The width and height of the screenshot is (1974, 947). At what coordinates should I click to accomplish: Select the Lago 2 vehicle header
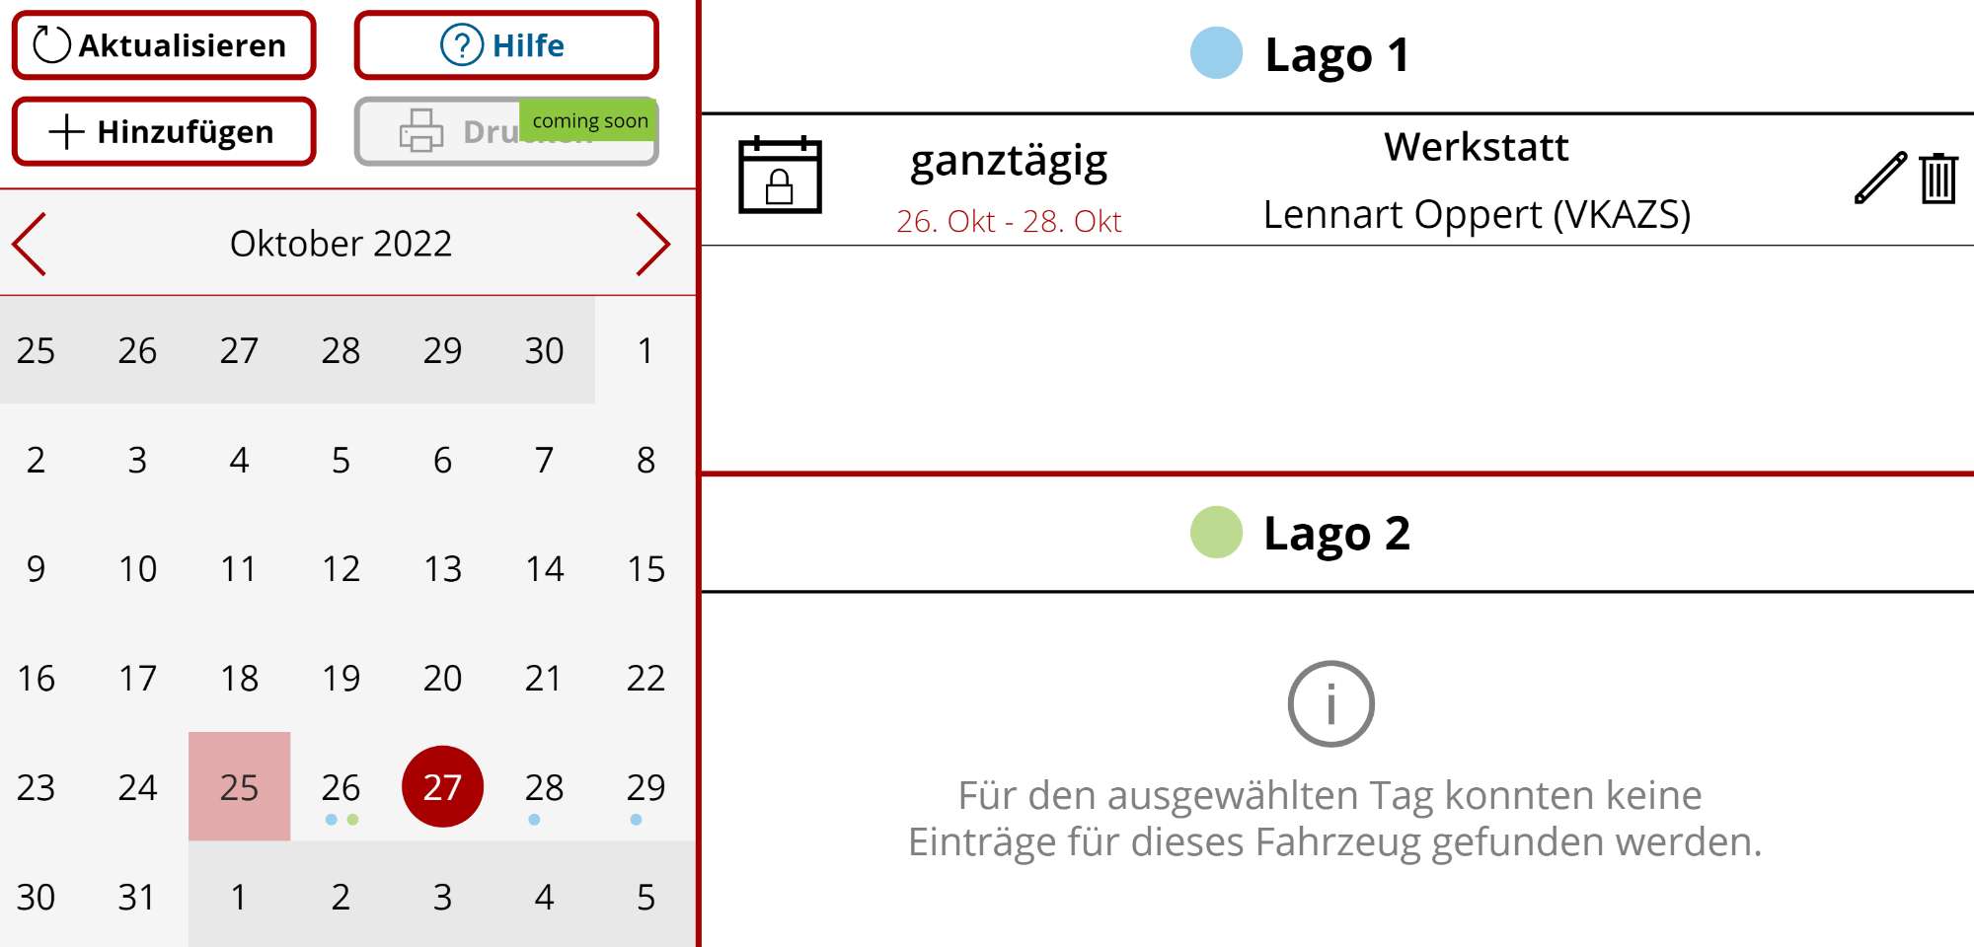(x=1337, y=534)
